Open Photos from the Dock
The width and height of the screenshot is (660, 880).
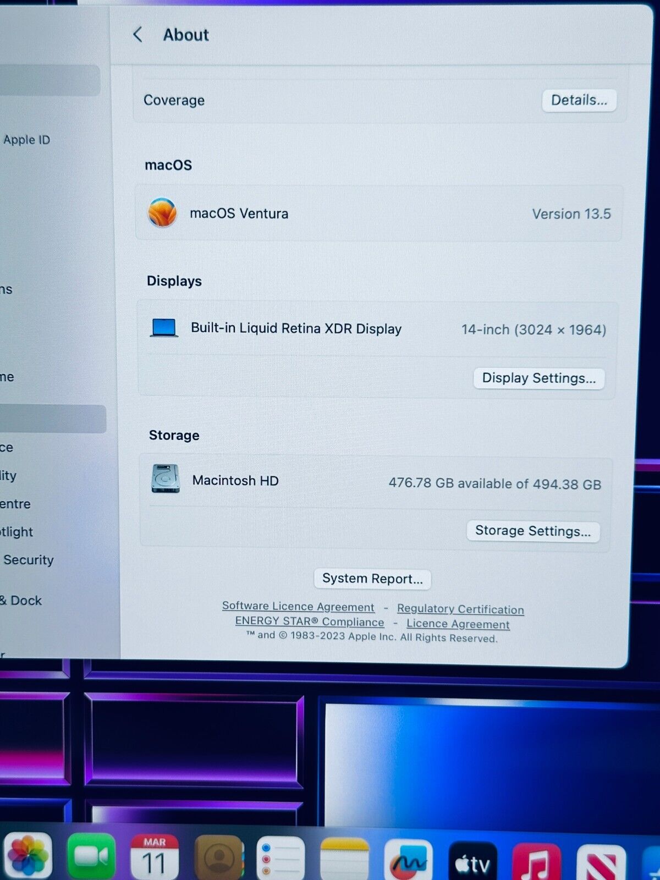(x=28, y=855)
